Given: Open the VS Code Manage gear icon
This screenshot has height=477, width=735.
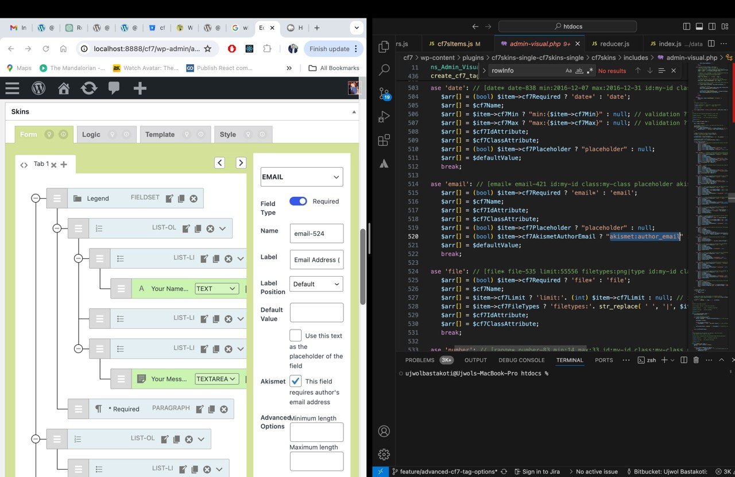Looking at the screenshot, I should pos(384,455).
